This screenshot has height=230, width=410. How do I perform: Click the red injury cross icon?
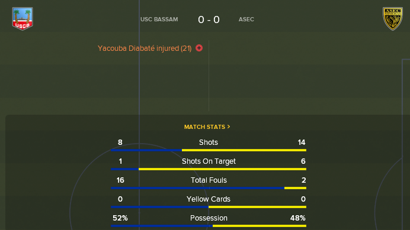click(x=199, y=48)
